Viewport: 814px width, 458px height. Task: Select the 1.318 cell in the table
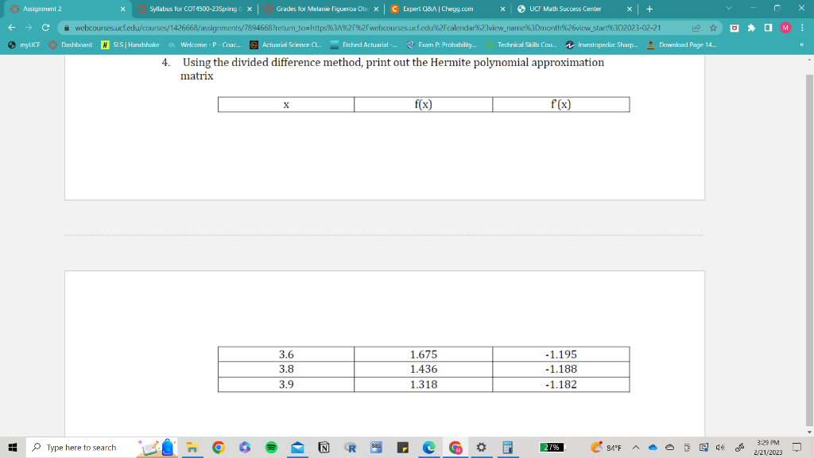pyautogui.click(x=423, y=384)
